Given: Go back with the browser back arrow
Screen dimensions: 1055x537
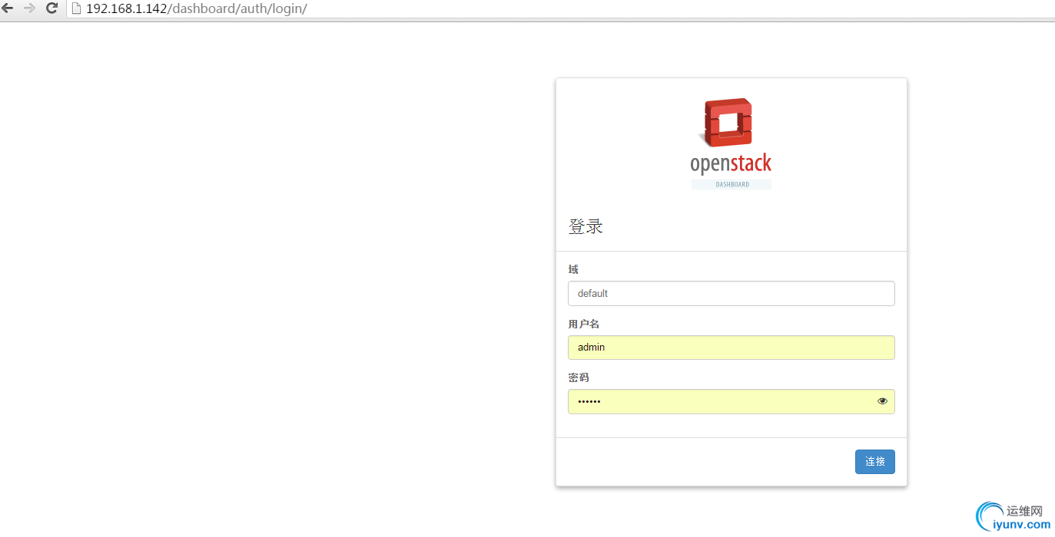Looking at the screenshot, I should (8, 8).
